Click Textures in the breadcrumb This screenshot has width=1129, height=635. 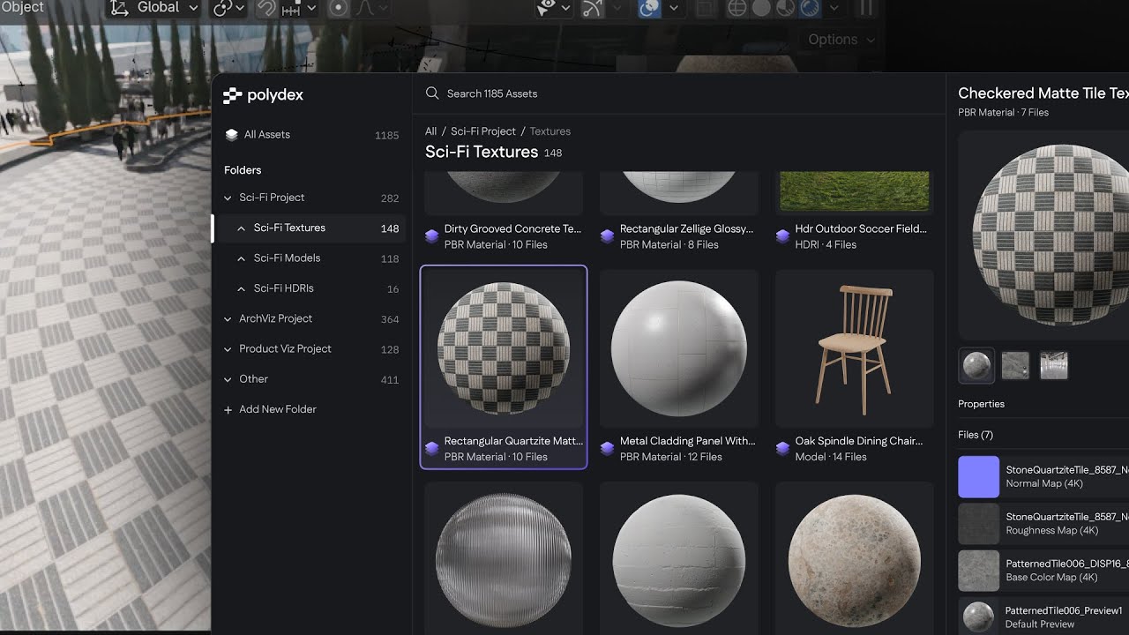click(550, 131)
